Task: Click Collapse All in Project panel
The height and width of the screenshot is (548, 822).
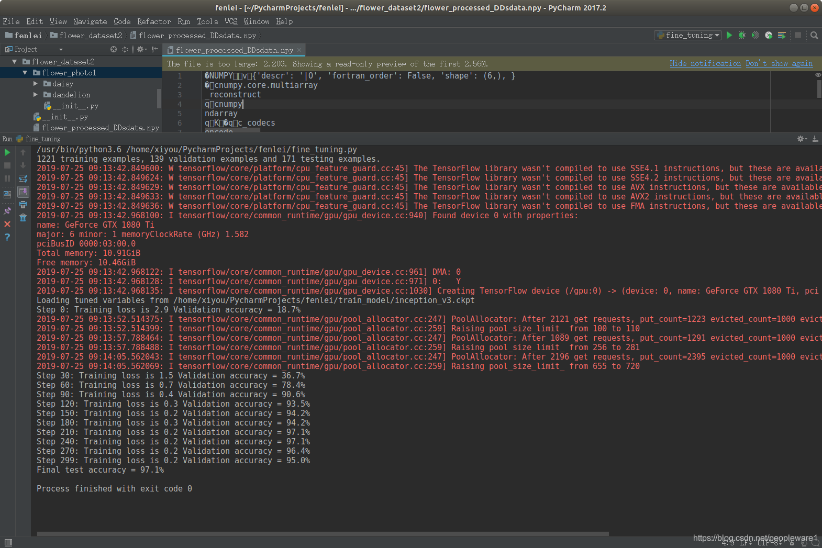Action: pyautogui.click(x=125, y=49)
